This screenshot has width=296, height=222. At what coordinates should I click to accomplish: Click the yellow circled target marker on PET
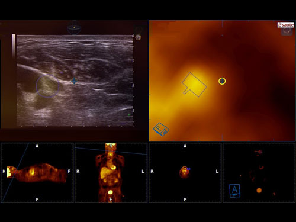pos(222,81)
